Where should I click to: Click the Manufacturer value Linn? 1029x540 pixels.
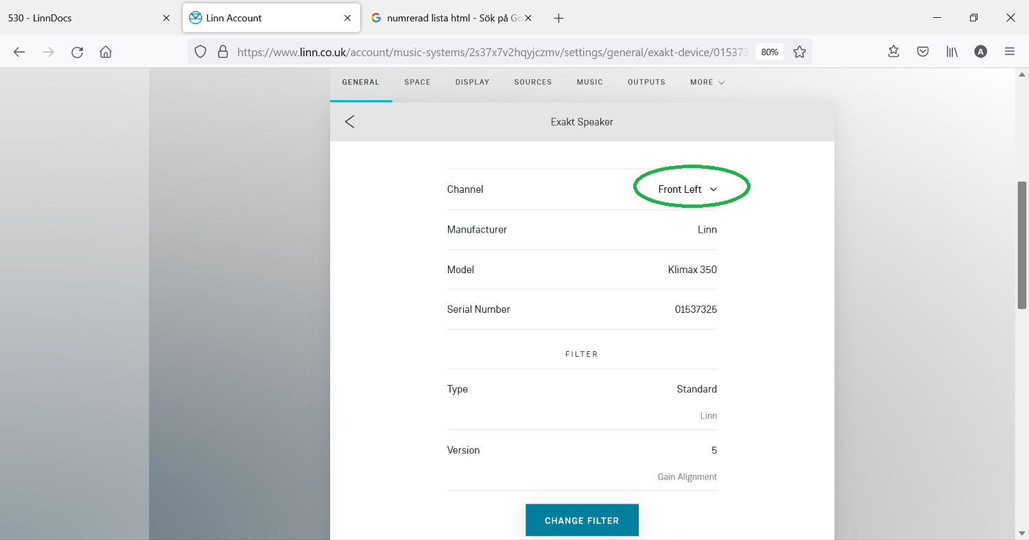[x=707, y=230]
